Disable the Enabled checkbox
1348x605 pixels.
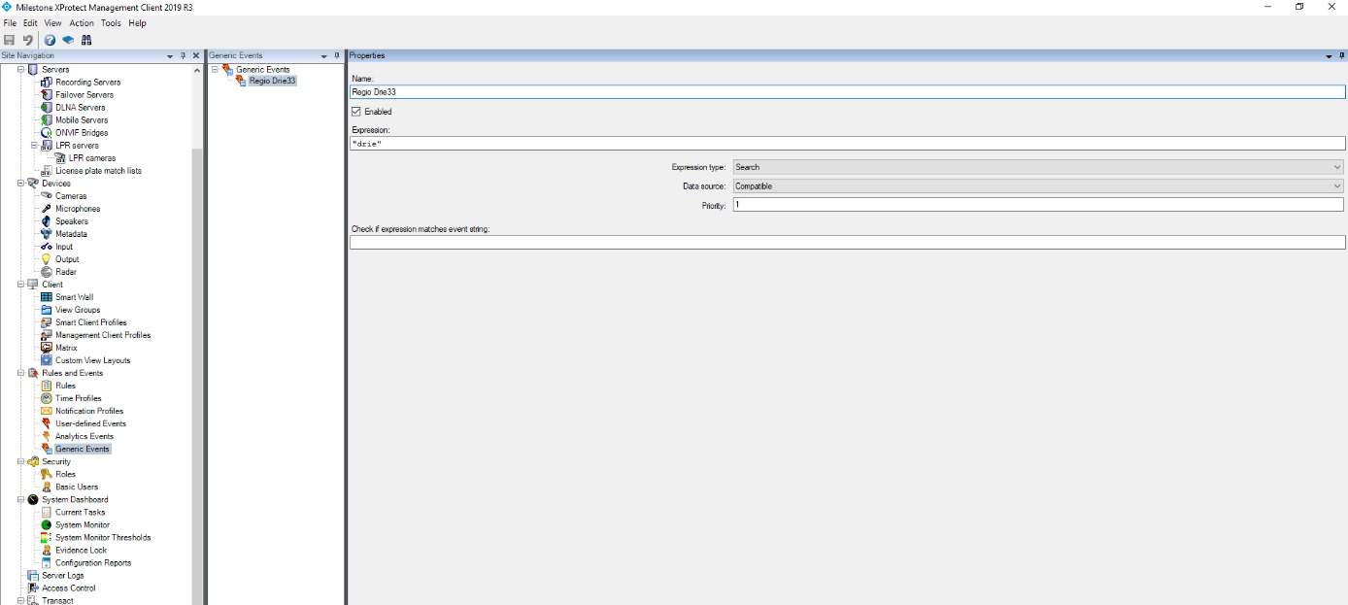pyautogui.click(x=357, y=111)
